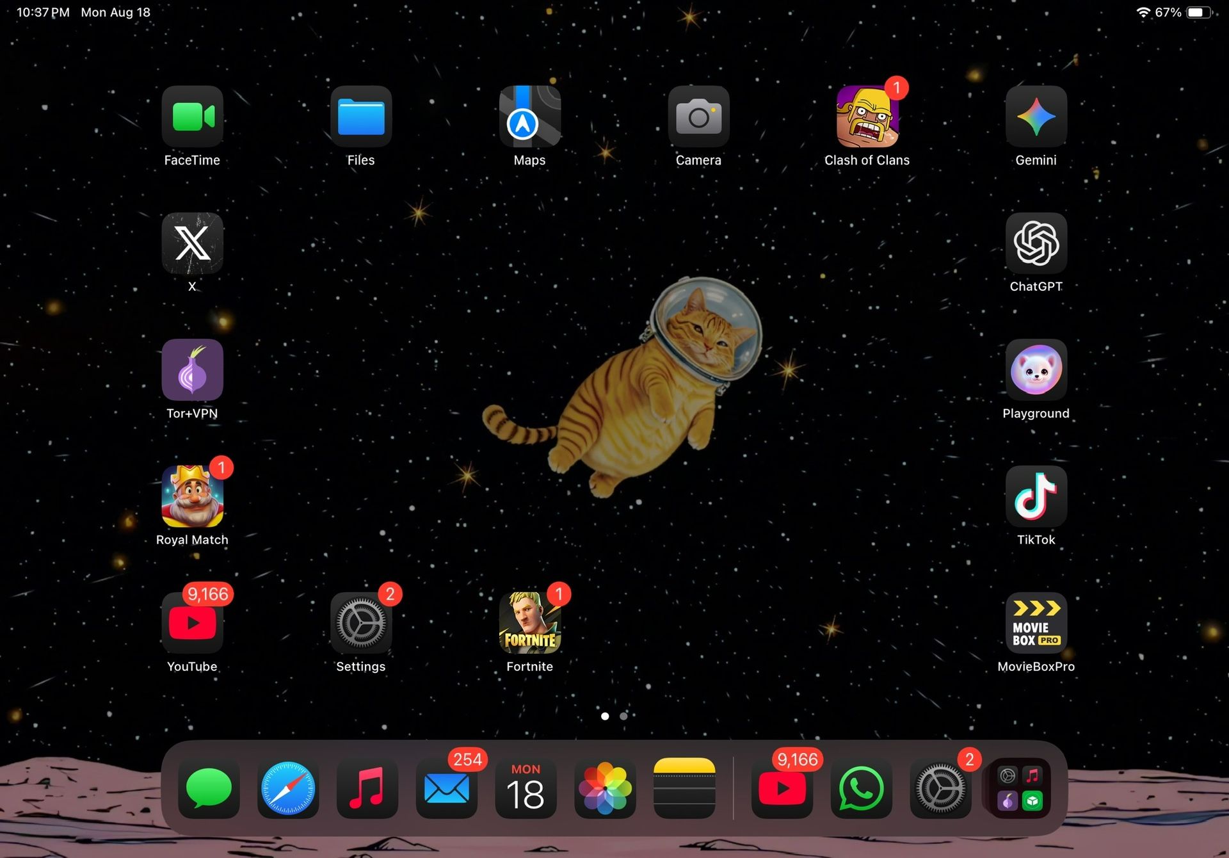Open YouTube on the home screen
The width and height of the screenshot is (1229, 858).
(x=192, y=623)
